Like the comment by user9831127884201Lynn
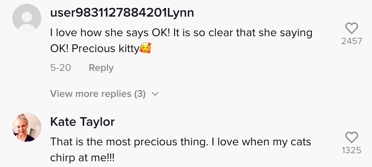Viewport: 372px width, 167px height. [351, 29]
